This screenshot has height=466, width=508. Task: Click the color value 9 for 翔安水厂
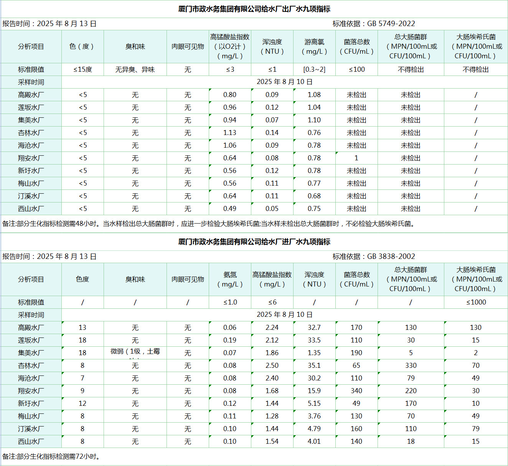click(82, 391)
